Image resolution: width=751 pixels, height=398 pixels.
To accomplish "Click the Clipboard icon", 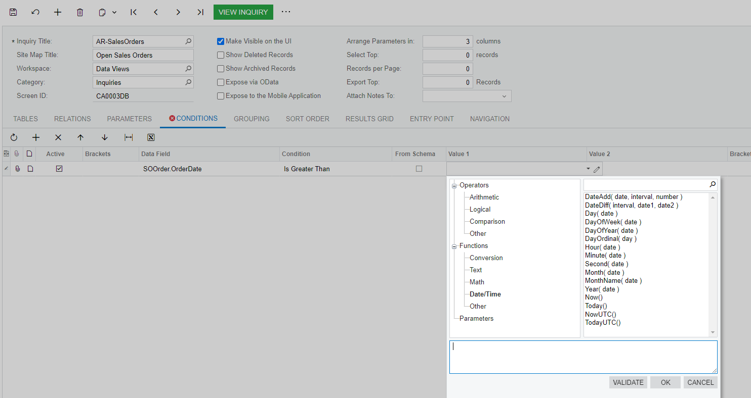I will 103,12.
